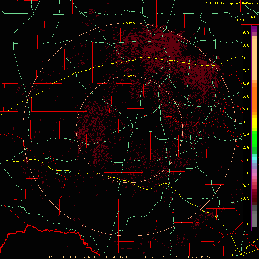
Task: Click the DKD label above the color scale
Action: [x=253, y=17]
